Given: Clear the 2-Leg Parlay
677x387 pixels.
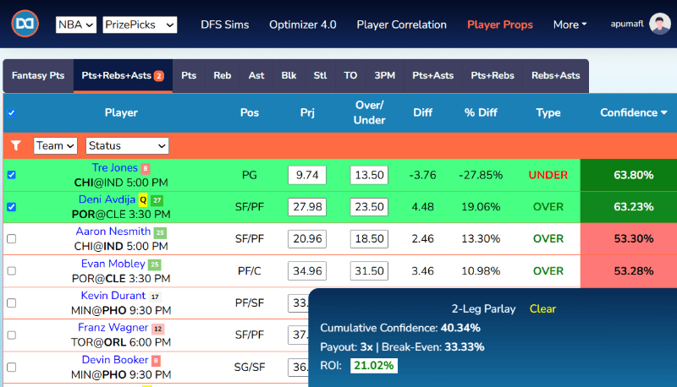Looking at the screenshot, I should pos(542,308).
